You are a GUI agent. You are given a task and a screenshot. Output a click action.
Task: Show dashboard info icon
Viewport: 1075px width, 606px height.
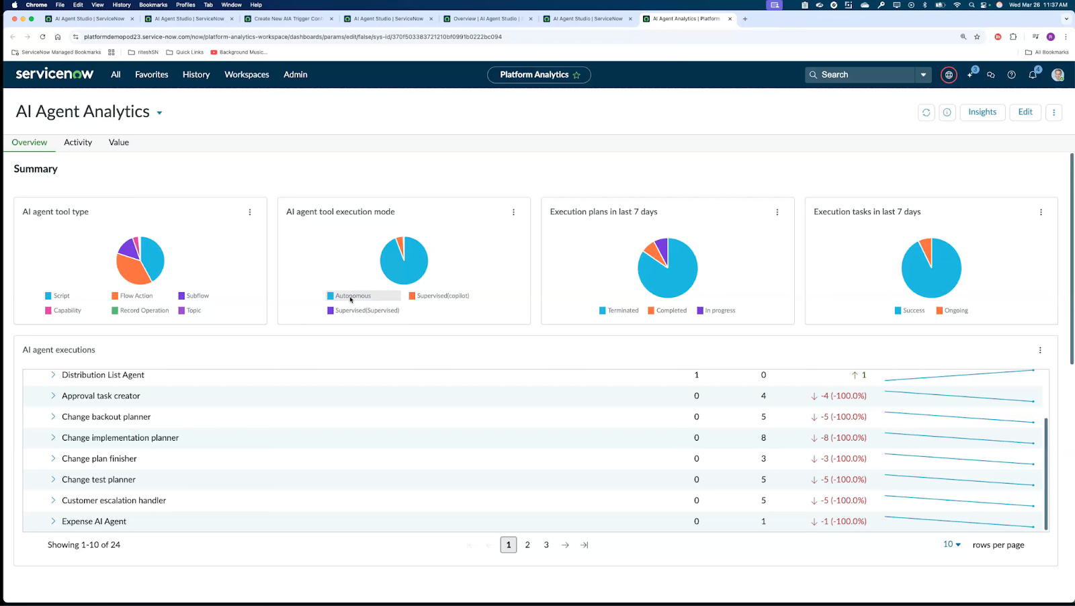click(x=947, y=112)
